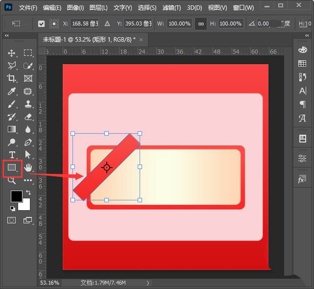Open the 选择(S) menu
The width and height of the screenshot is (314, 289).
pos(147,8)
